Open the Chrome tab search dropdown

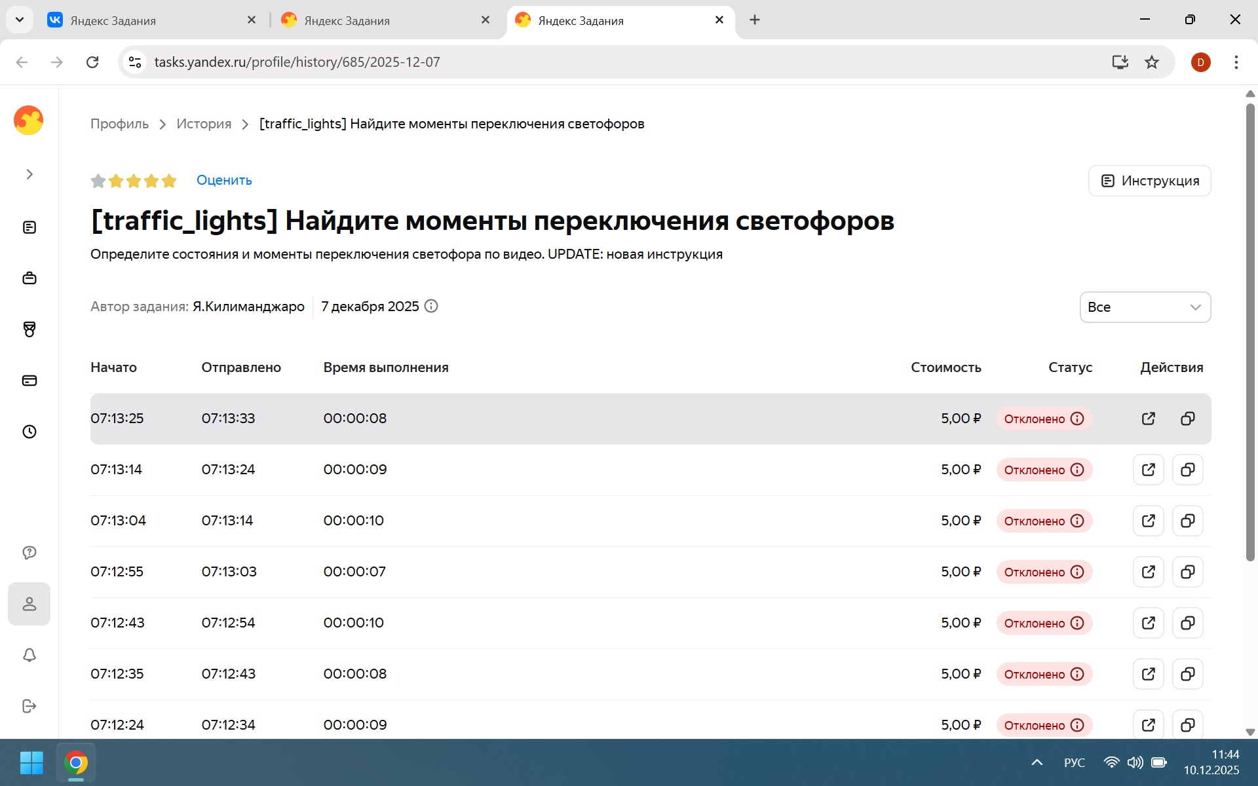20,20
